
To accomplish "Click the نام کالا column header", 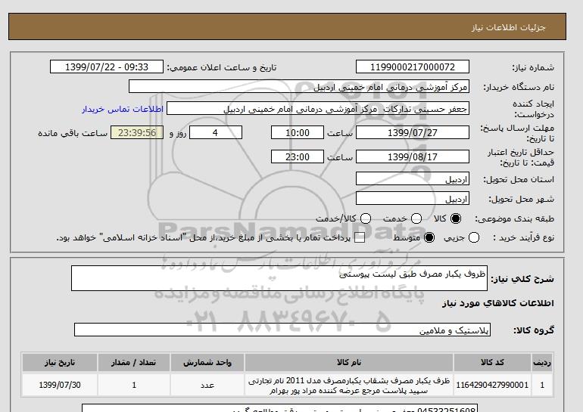I will click(x=349, y=362).
